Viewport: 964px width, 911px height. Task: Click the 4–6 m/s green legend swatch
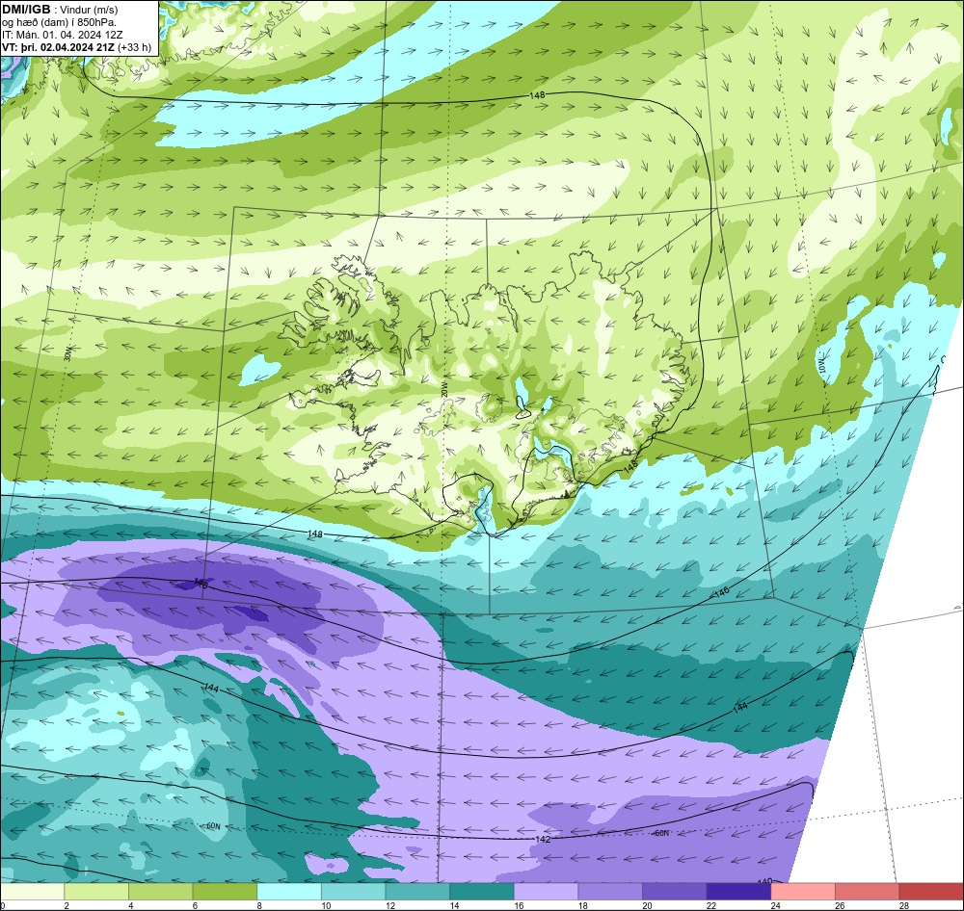160,892
